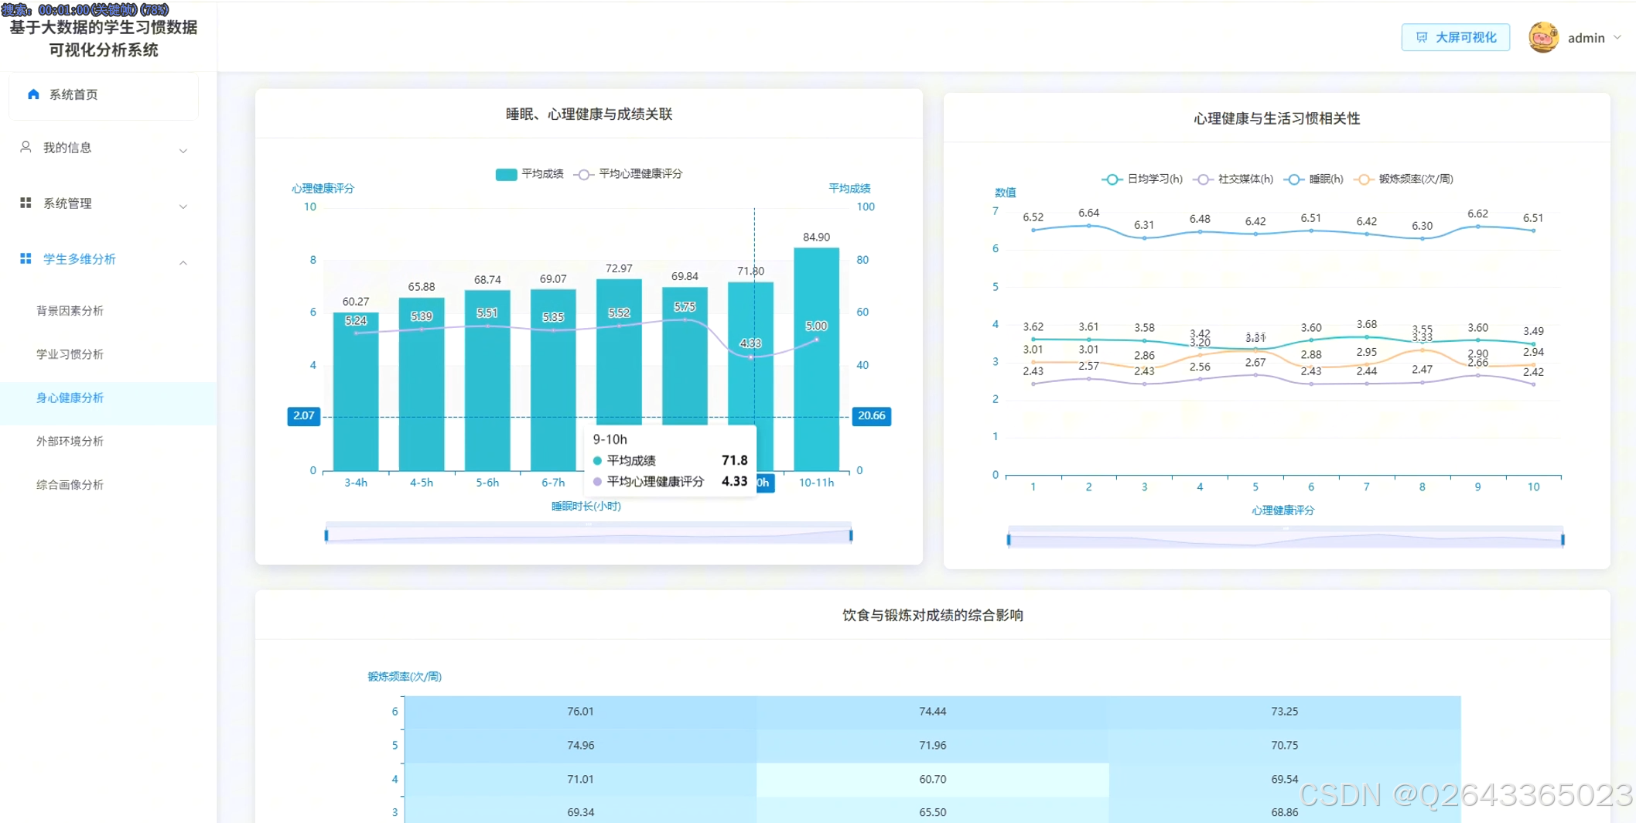This screenshot has width=1636, height=823.
Task: Click the 睡眠、心理健康与成绩关联 chart title
Action: click(589, 114)
